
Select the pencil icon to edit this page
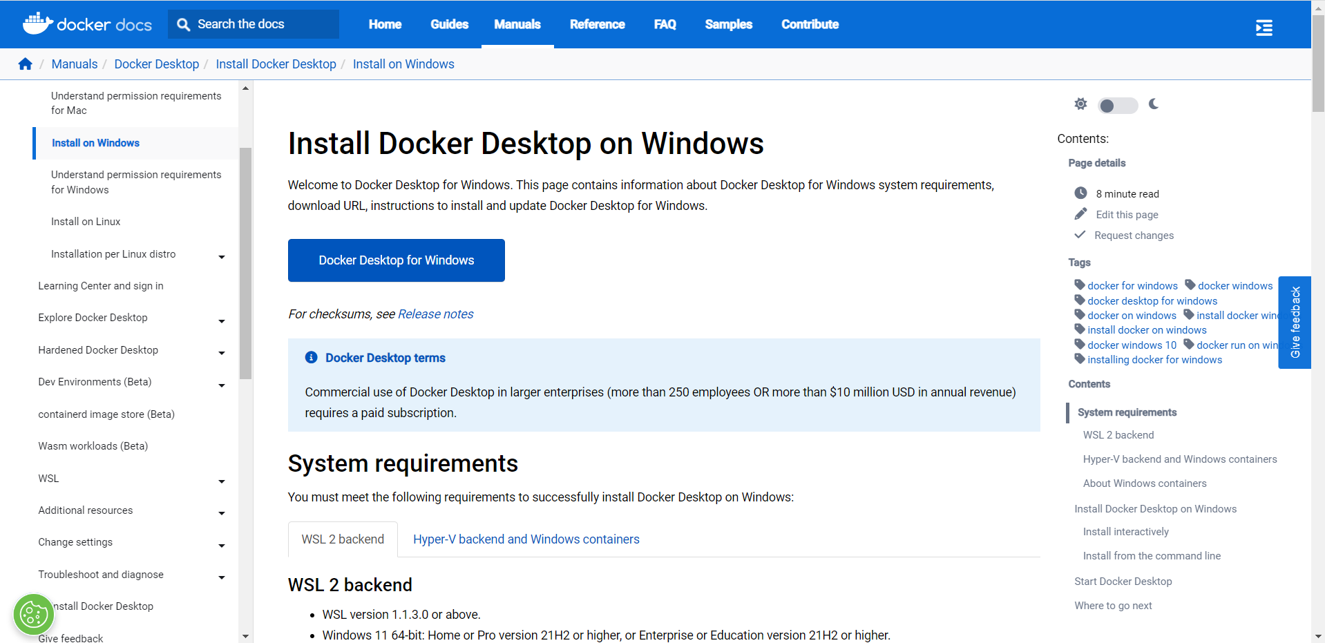[x=1080, y=213]
